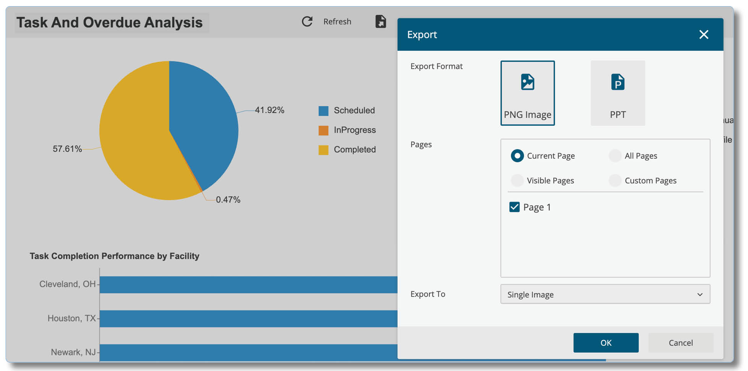Open the Export To Single Image dropdown
Image resolution: width=748 pixels, height=371 pixels.
[x=605, y=294]
